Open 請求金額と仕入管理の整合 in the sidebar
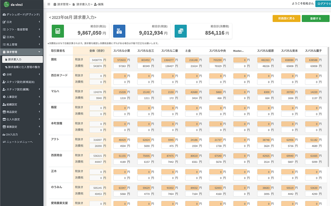This screenshot has height=206, width=331. pos(22,67)
